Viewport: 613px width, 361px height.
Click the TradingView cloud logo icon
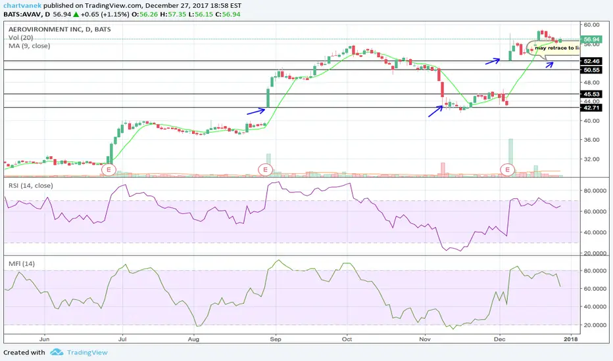[x=57, y=352]
